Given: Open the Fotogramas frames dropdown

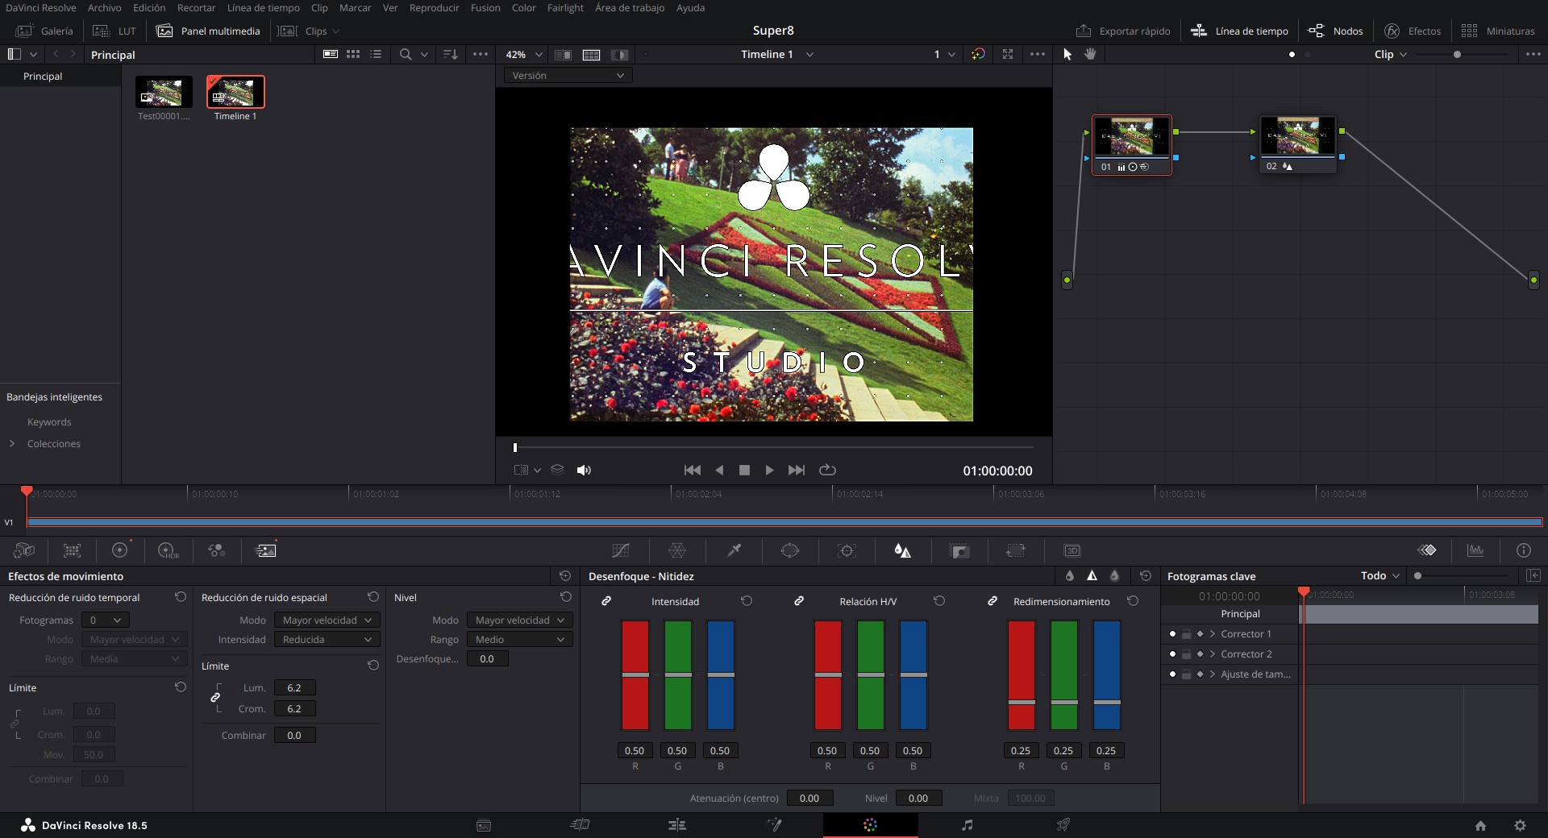Looking at the screenshot, I should [x=106, y=620].
